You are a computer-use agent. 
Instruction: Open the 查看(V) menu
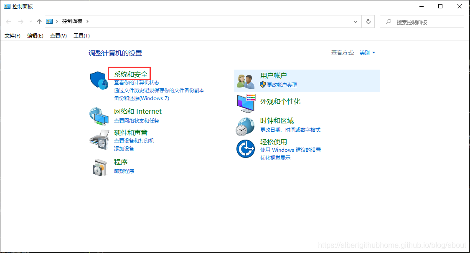click(x=58, y=35)
